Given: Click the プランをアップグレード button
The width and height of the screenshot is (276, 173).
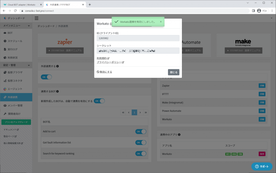Looking at the screenshot, I should pyautogui.click(x=16, y=122).
